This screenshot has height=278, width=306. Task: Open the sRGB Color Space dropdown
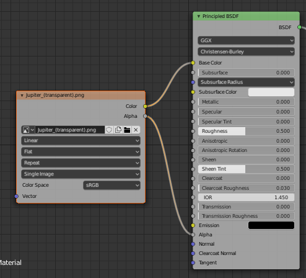pyautogui.click(x=111, y=185)
